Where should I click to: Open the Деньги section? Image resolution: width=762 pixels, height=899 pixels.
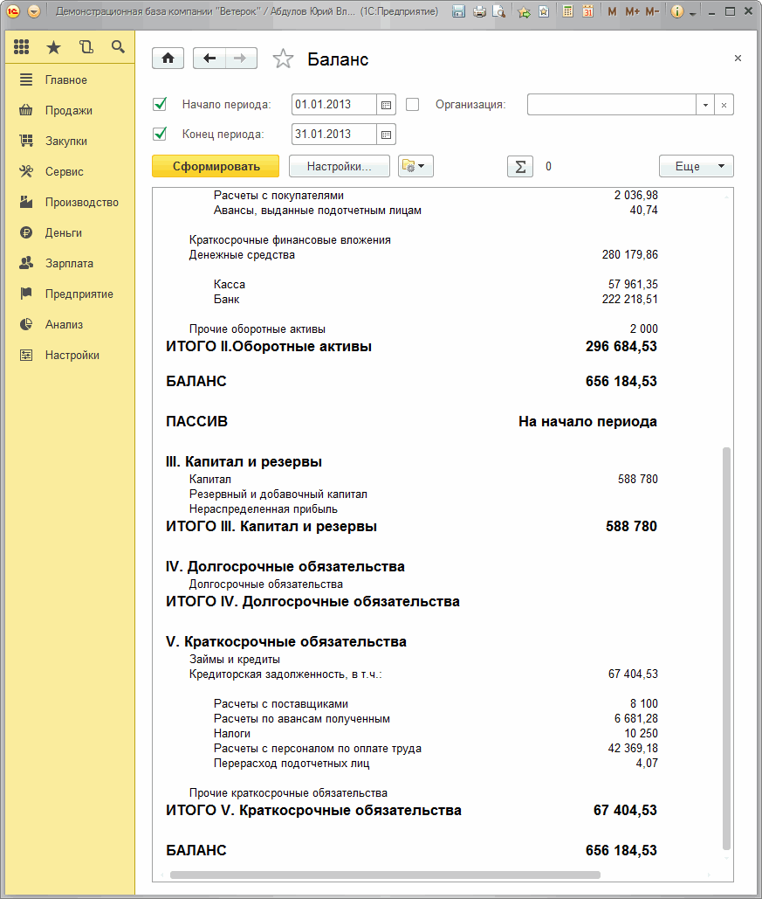click(71, 232)
